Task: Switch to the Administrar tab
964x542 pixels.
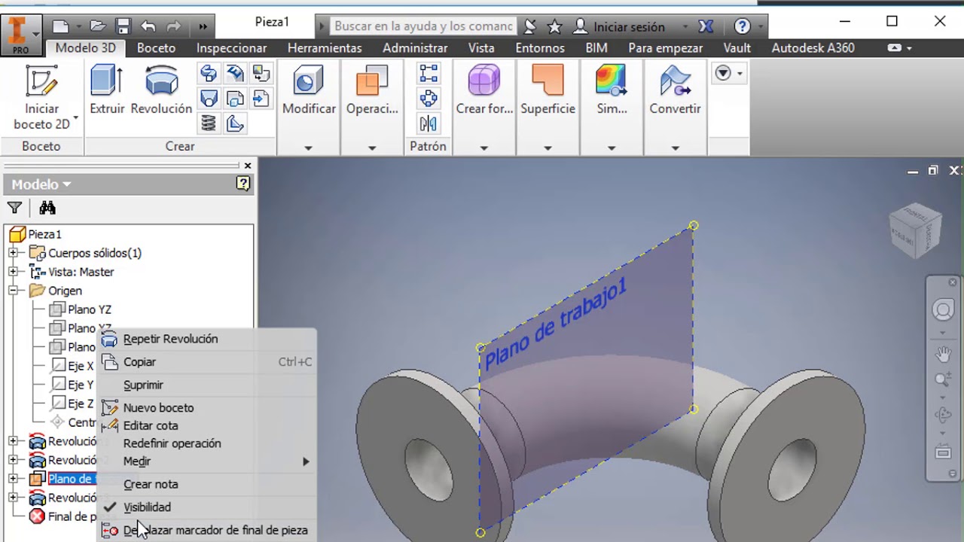Action: point(415,47)
